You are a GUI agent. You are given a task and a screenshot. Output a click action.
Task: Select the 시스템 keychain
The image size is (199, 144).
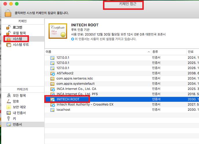pos(18,39)
